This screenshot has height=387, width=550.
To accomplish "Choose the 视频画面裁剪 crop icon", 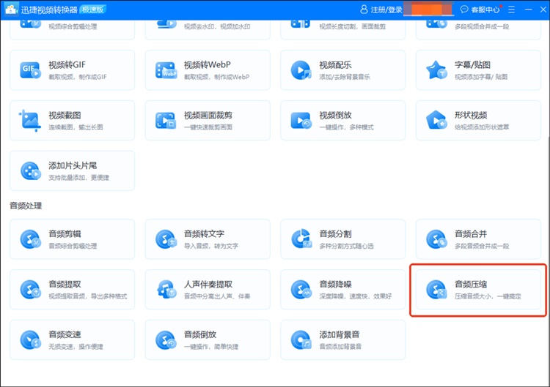I will pyautogui.click(x=166, y=121).
